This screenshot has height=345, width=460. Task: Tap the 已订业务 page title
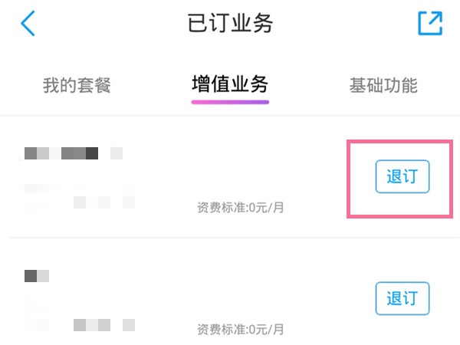point(230,24)
